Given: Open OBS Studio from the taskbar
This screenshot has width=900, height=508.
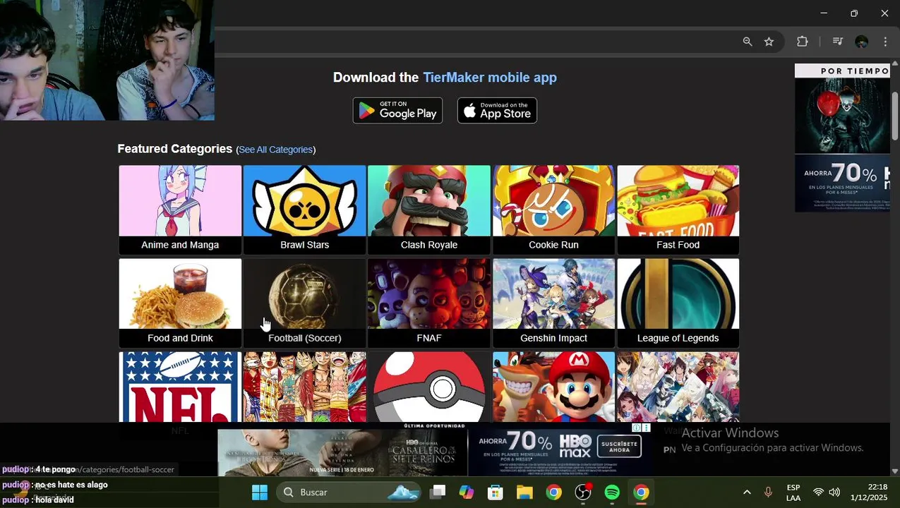Looking at the screenshot, I should pos(583,492).
